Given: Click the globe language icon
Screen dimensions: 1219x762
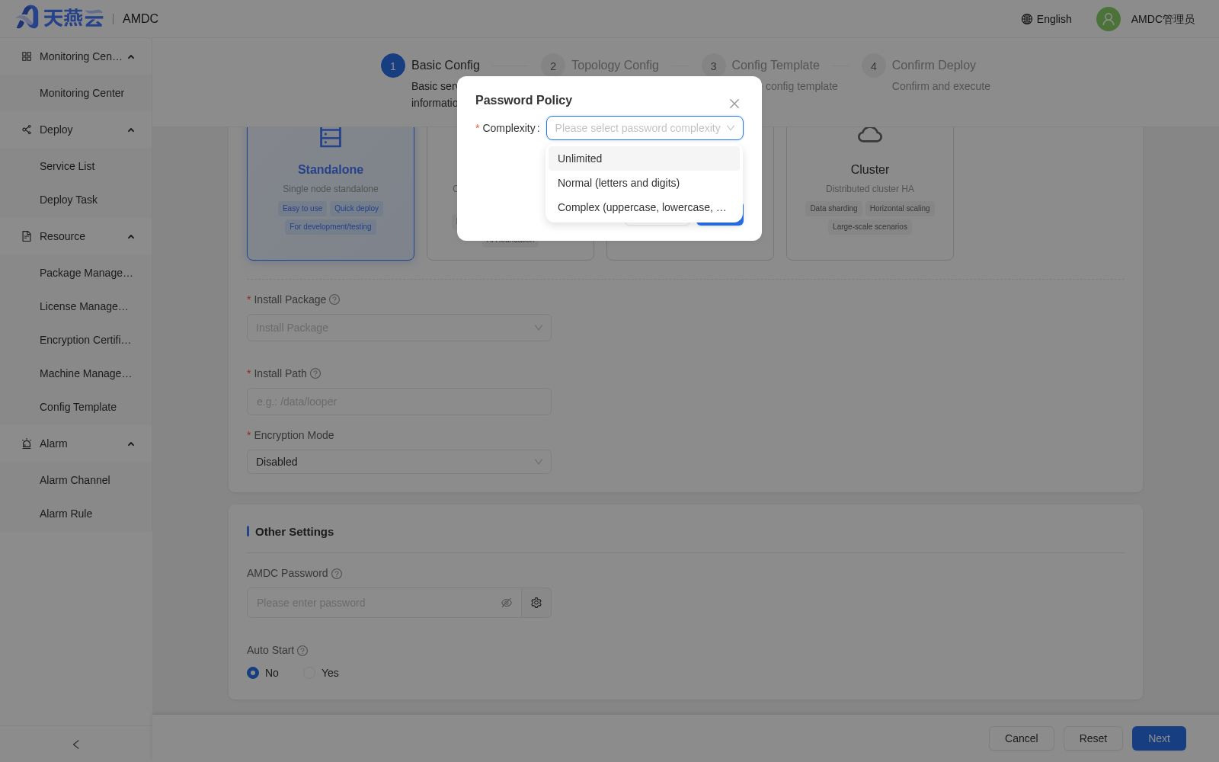Looking at the screenshot, I should [x=1027, y=19].
